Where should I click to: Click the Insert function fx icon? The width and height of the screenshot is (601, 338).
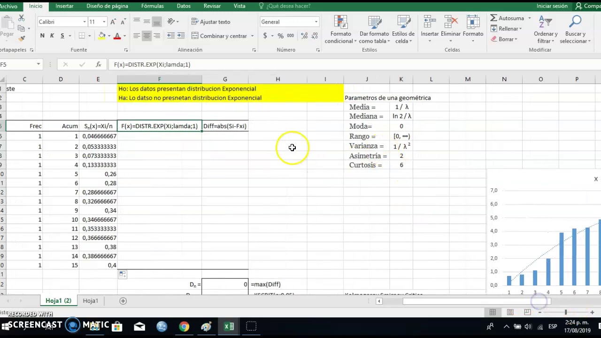(98, 64)
